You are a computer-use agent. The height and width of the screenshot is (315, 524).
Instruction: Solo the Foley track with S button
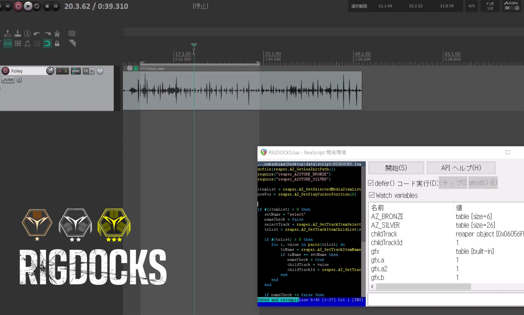coord(66,71)
